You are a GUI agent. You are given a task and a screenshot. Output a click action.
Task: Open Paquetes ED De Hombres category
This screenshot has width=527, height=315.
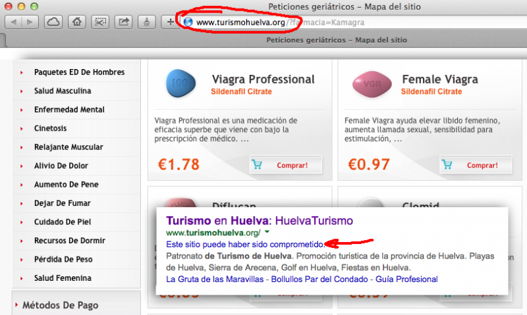[79, 72]
